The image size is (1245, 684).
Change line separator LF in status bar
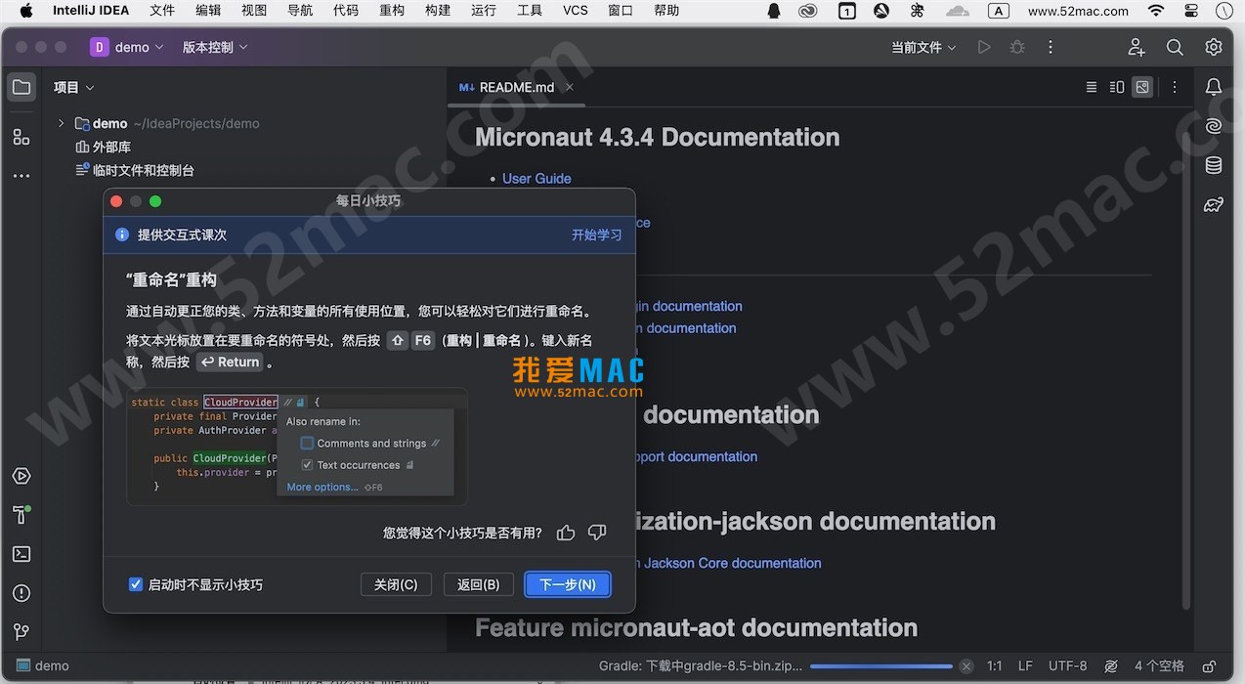pyautogui.click(x=1025, y=666)
